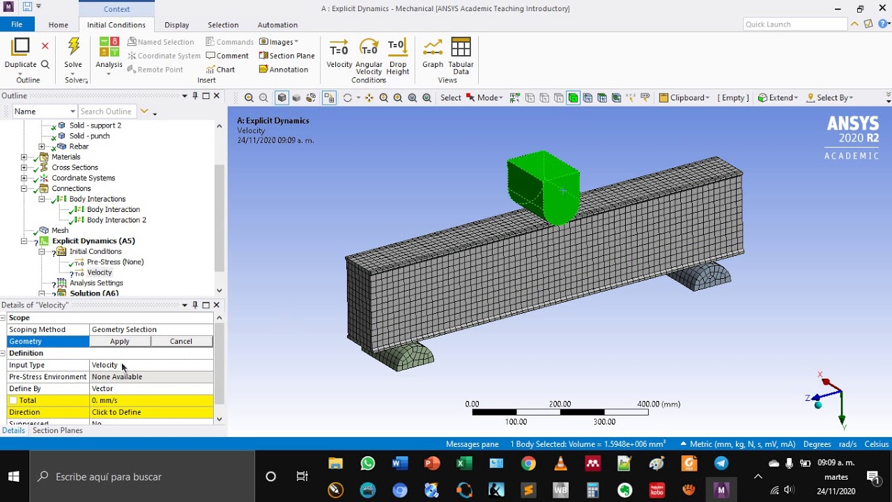Switch to the Display ribbon tab

pos(176,25)
